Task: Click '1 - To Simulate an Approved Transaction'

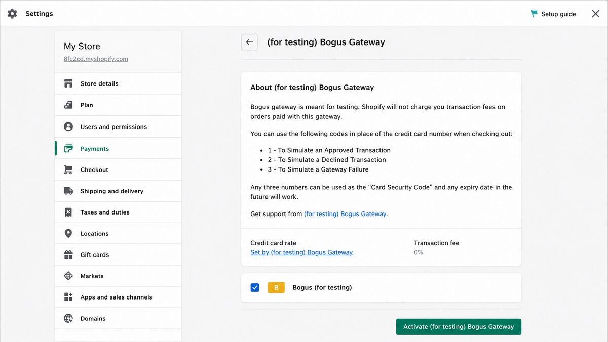Action: (x=329, y=150)
